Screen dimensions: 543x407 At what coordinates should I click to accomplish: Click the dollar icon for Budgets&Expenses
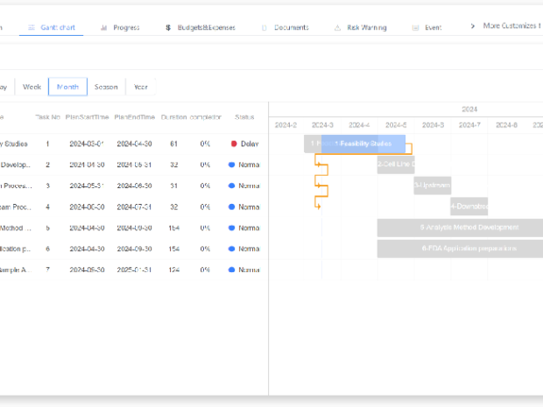[x=167, y=28]
